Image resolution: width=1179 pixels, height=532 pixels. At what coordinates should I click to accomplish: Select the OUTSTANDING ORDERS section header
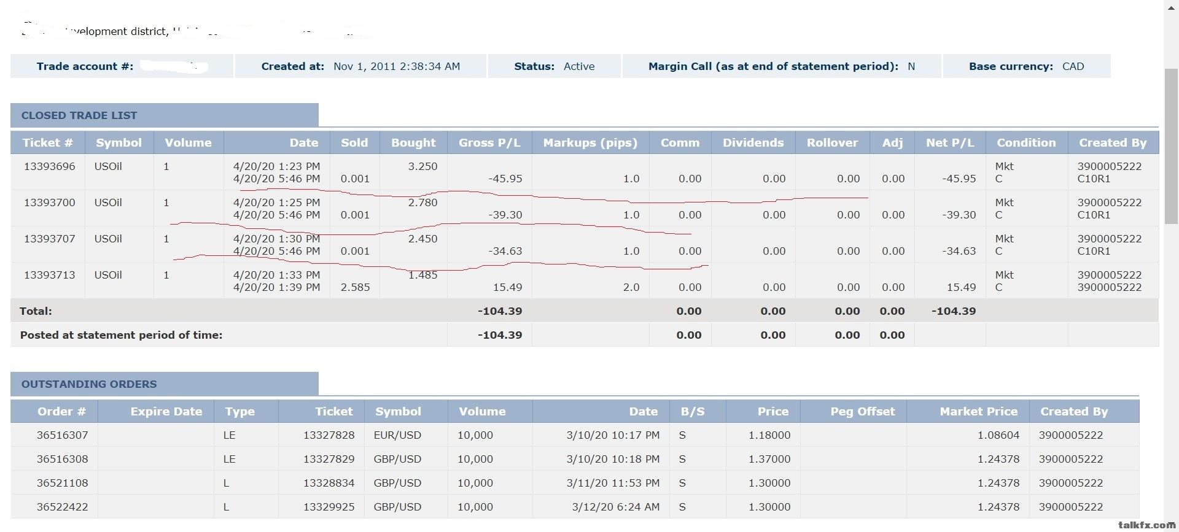pyautogui.click(x=164, y=384)
